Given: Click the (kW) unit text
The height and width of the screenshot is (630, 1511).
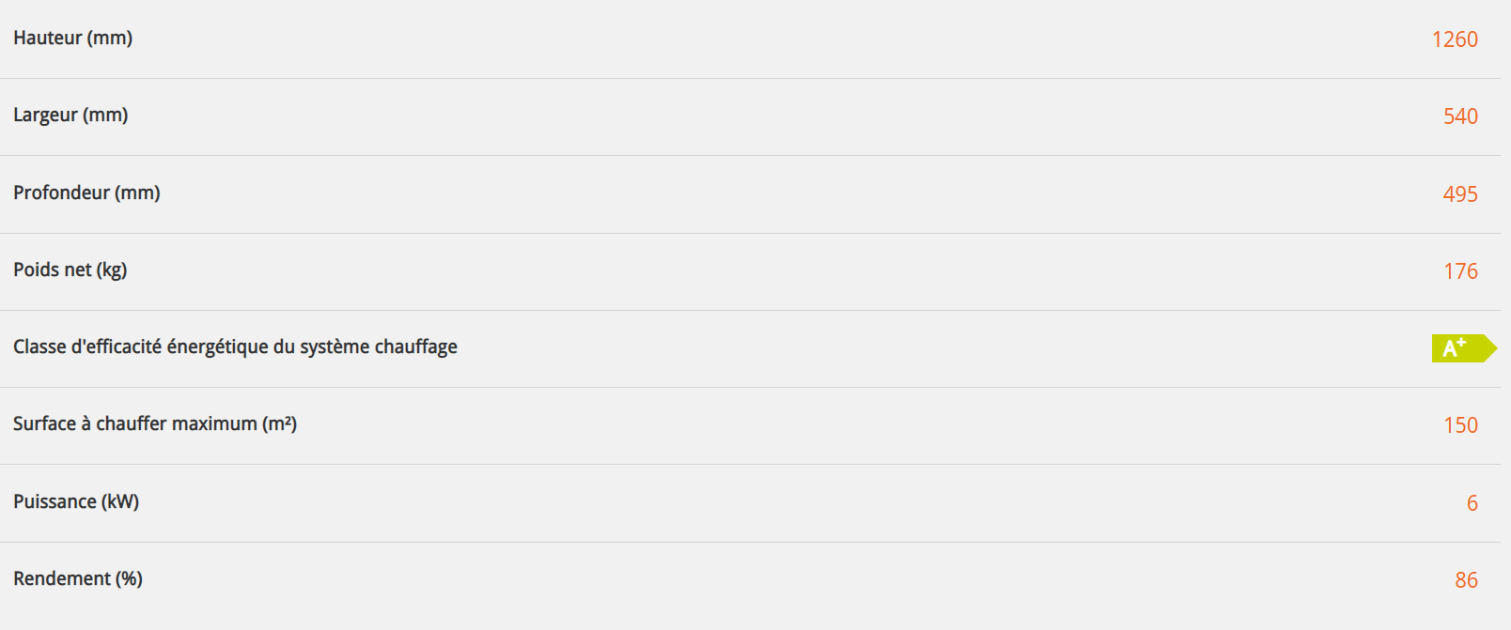Looking at the screenshot, I should pos(120,502).
